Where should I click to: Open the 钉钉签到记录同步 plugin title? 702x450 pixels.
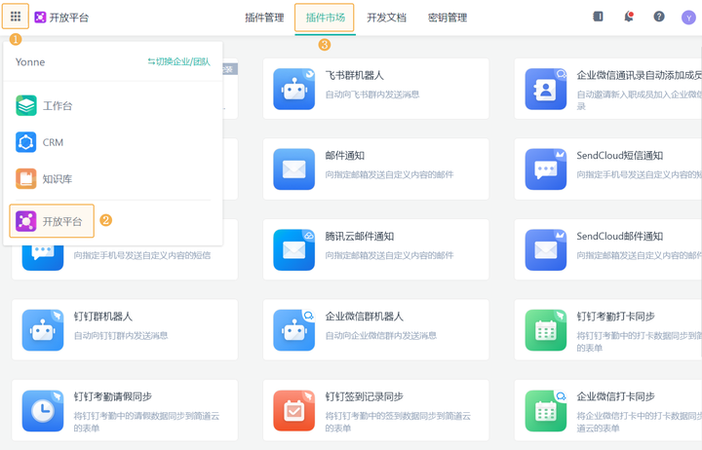coord(365,396)
